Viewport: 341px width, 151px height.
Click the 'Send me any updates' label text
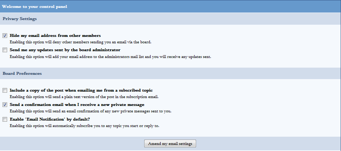point(65,50)
